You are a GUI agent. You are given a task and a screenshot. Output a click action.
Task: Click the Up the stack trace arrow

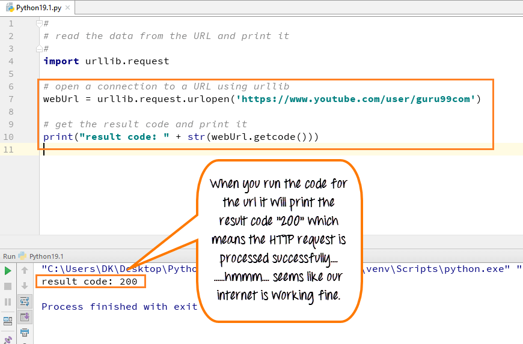25,270
